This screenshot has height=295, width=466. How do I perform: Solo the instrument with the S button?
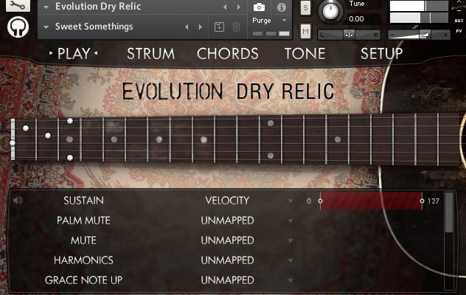[305, 7]
